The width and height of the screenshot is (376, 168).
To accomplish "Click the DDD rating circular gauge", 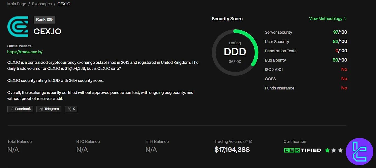I will (x=235, y=52).
